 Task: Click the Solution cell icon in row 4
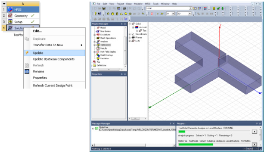pos(10,28)
